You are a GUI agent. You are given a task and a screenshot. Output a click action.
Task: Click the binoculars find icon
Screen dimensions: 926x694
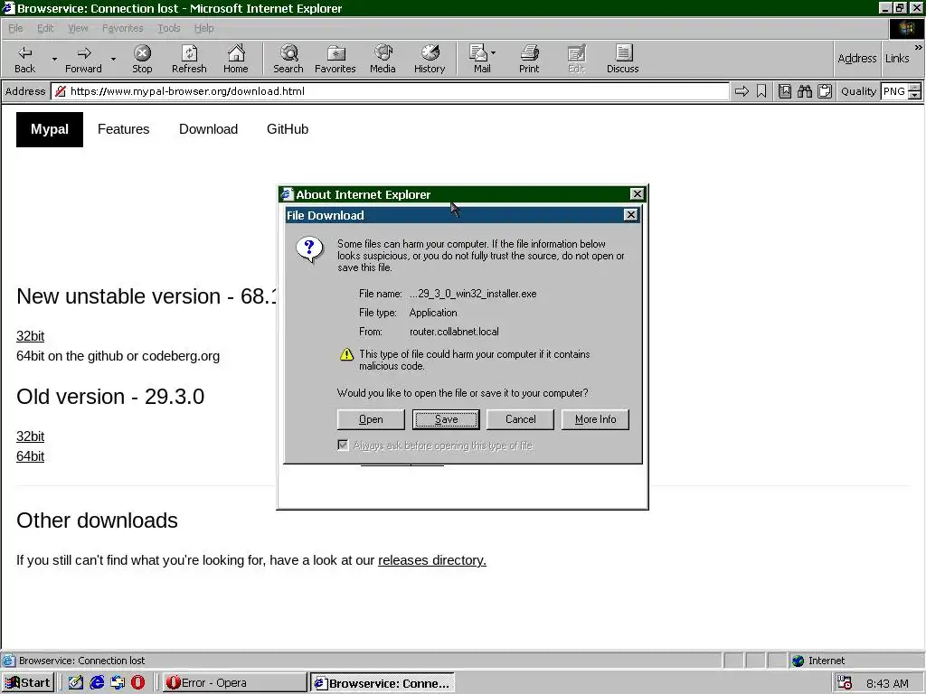(804, 91)
